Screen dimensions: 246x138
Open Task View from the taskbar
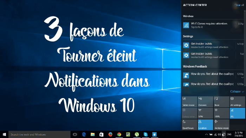click(x=75, y=134)
